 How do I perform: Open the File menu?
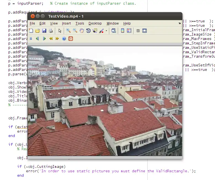pyautogui.click(x=32, y=23)
